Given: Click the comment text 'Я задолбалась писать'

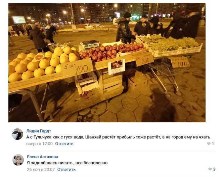Looking at the screenshot, I should 50,163.
